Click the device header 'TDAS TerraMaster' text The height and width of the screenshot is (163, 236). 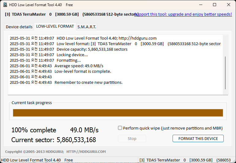point(29,14)
